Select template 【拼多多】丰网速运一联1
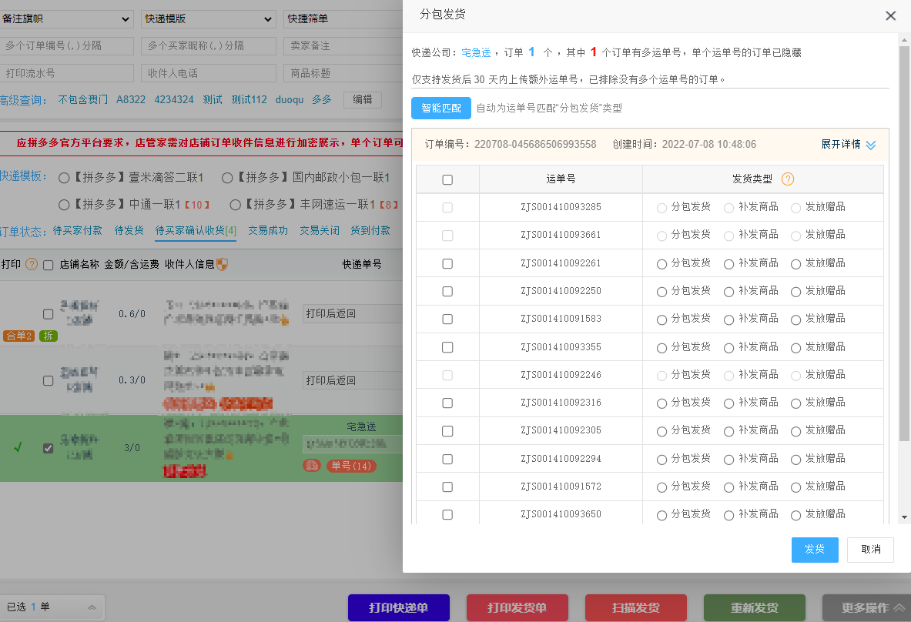Viewport: 911px width, 622px height. click(236, 205)
